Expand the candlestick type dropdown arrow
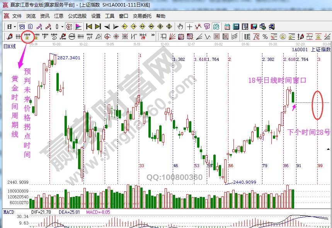Image resolution: width=332 pixels, height=228 pixels. pos(62,27)
